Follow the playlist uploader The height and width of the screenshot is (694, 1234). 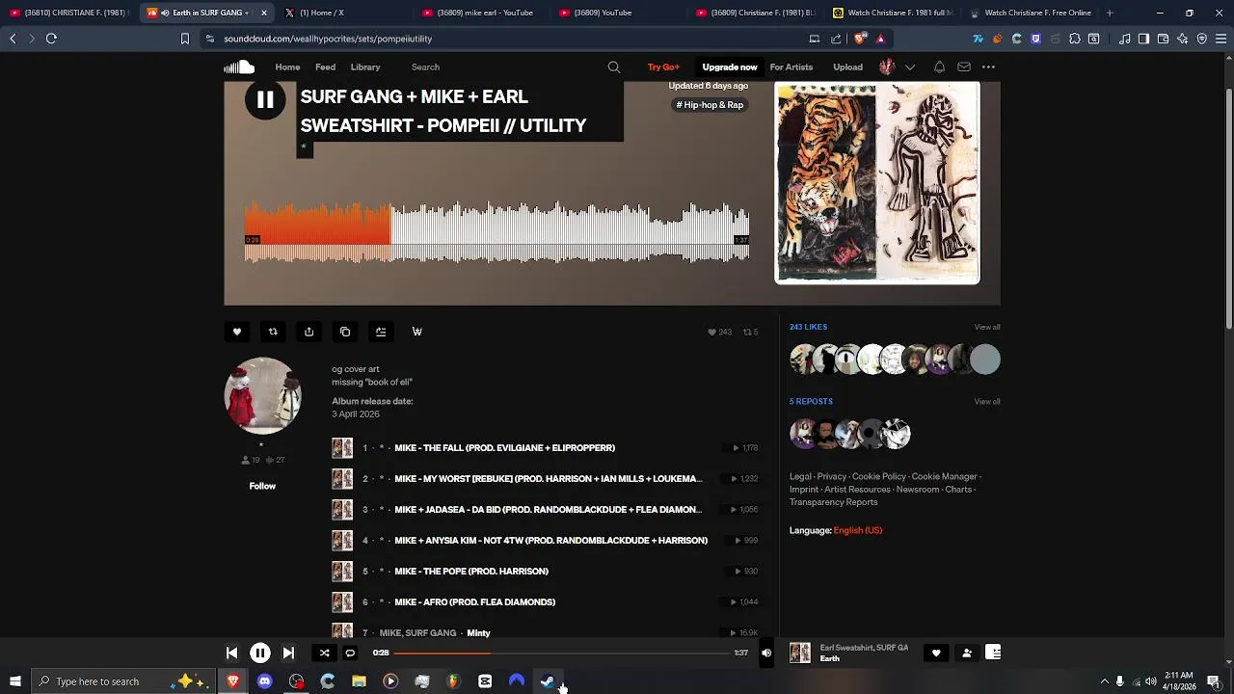[x=262, y=486]
